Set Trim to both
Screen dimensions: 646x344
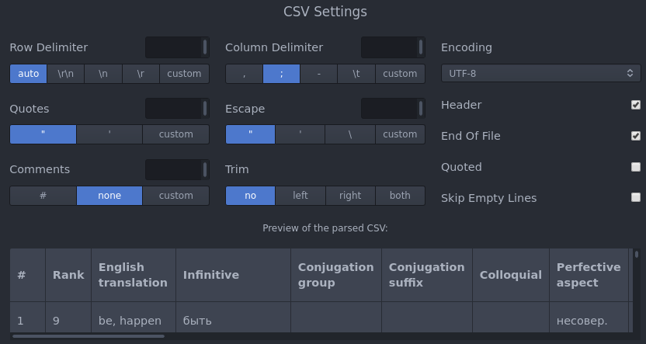pyautogui.click(x=400, y=196)
